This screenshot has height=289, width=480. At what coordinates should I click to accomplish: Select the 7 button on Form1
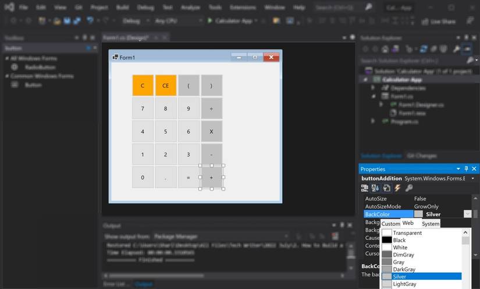click(x=143, y=108)
